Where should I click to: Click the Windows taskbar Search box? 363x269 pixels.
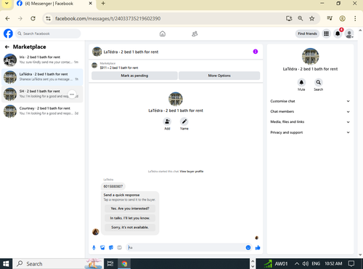pos(58,264)
